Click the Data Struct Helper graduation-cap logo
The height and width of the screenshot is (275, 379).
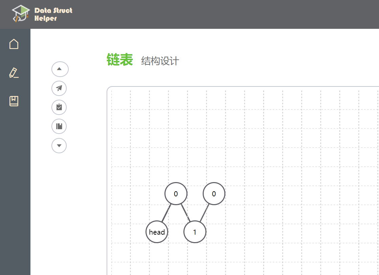point(20,14)
